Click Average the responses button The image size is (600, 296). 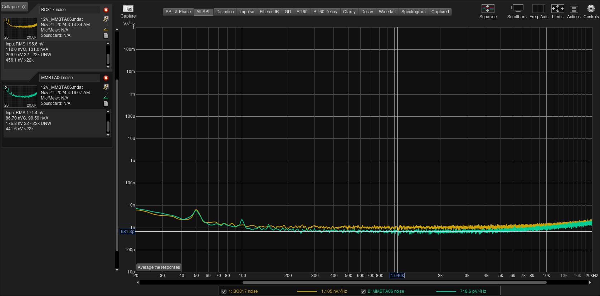(159, 267)
